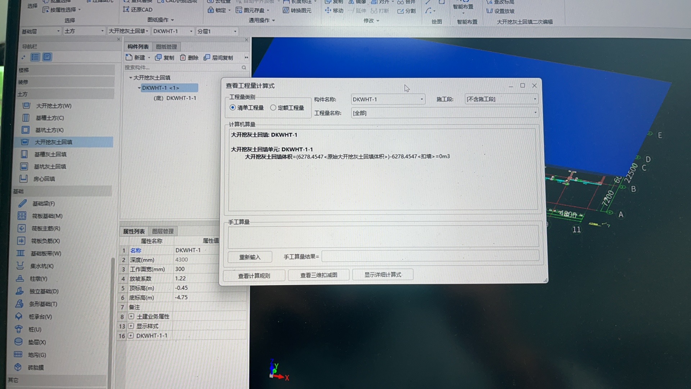Select 桩(U) item
The image size is (691, 389).
[x=35, y=330]
